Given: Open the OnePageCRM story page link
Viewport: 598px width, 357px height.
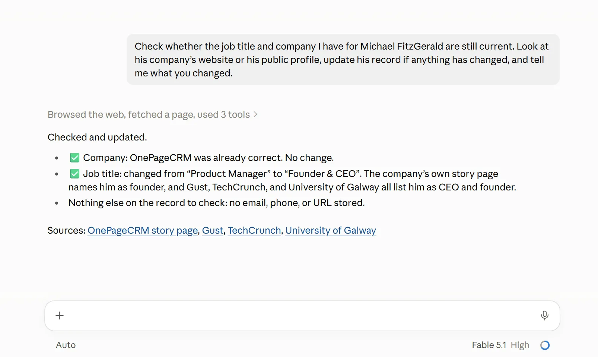Looking at the screenshot, I should click(143, 230).
